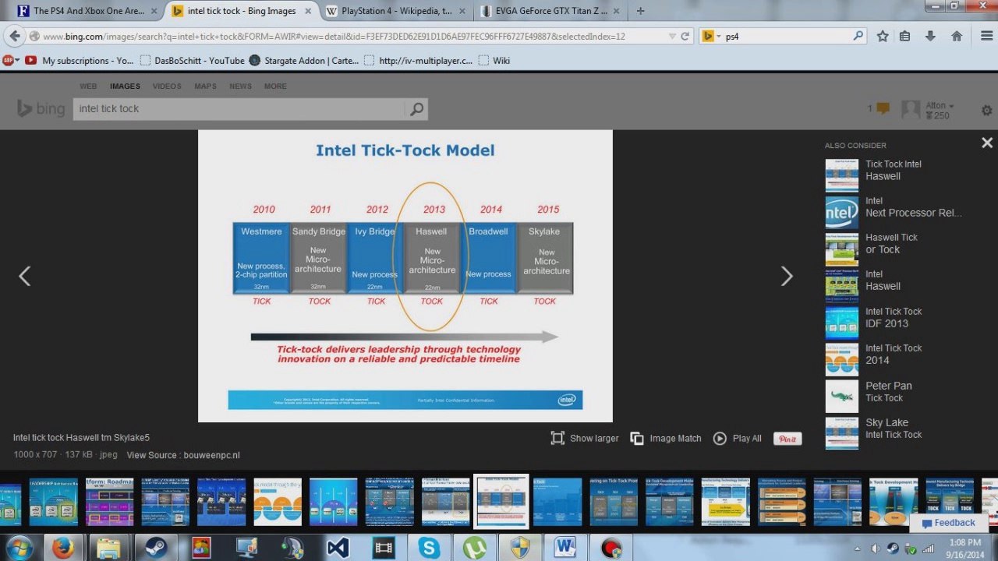Viewport: 998px width, 561px height.
Task: Switch to the PlayStation 4 Wikipedia tab
Action: tap(397, 11)
